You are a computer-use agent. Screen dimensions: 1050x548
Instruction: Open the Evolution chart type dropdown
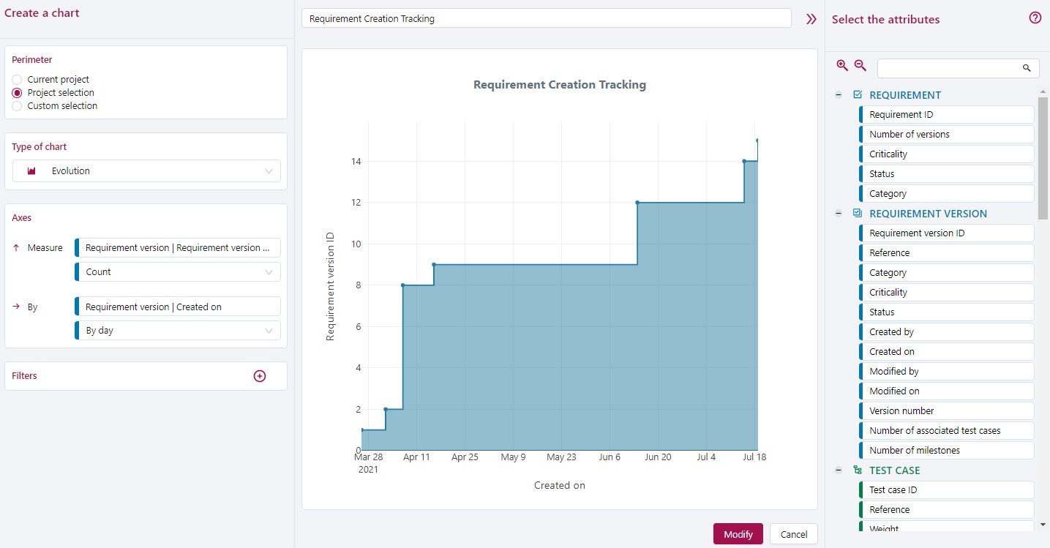pos(146,171)
